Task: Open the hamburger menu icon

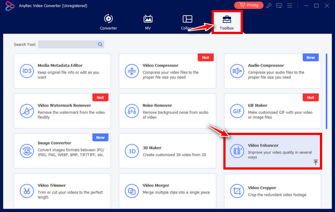Action: click(x=289, y=6)
